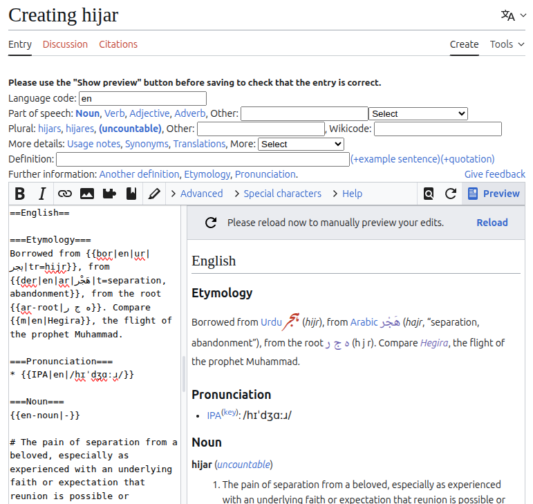Click the ===Noun=== line in the editor
The height and width of the screenshot is (504, 533).
tap(37, 402)
